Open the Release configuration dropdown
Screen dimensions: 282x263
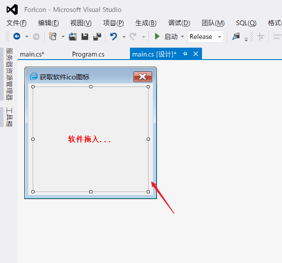206,37
